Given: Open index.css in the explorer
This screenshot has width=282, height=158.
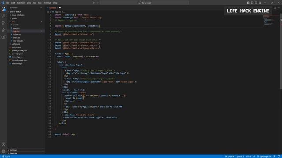Looking at the screenshot, I should 17,34.
